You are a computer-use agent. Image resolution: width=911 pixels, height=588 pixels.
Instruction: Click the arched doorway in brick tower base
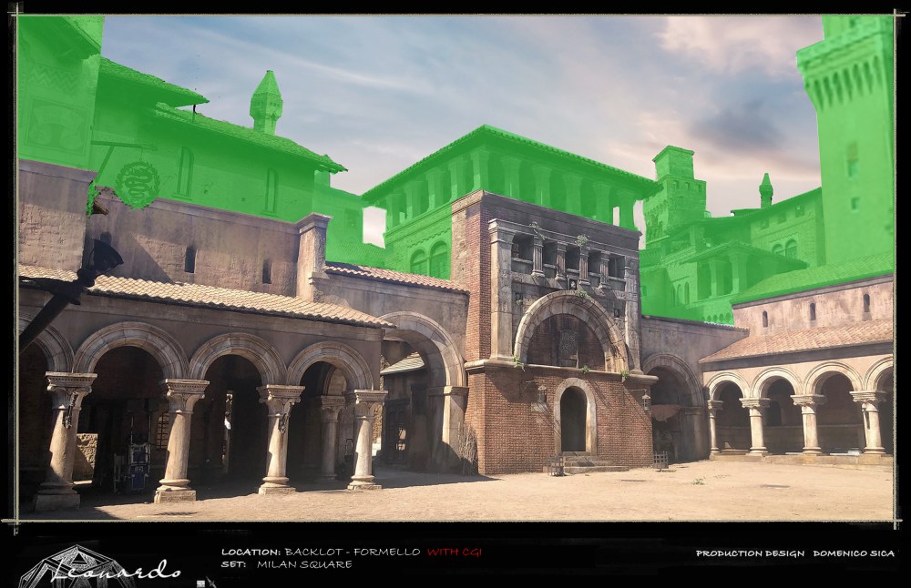[x=573, y=420]
